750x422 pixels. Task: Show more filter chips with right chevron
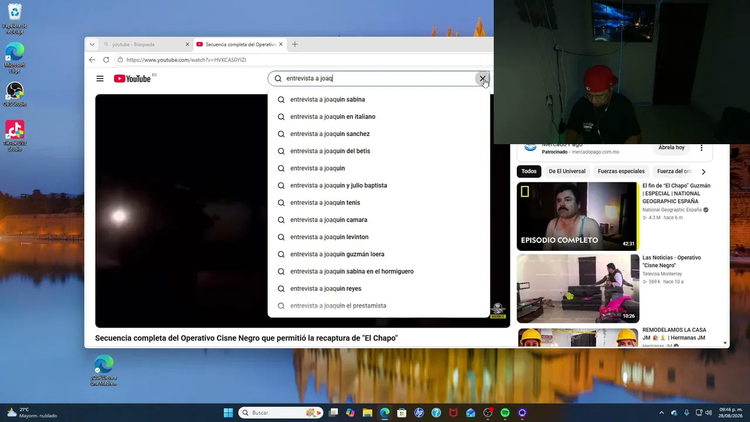(703, 172)
